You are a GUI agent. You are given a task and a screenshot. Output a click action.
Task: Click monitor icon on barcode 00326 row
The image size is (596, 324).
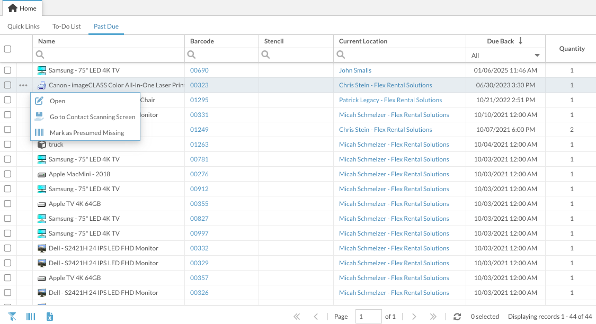pos(42,292)
